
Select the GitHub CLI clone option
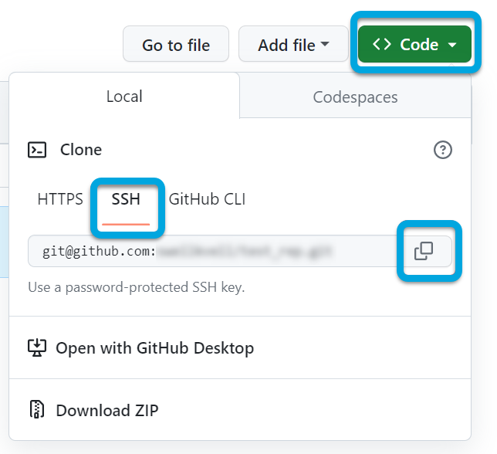207,199
